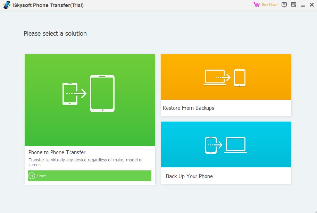Click the 'Transfer to virtually any device' description
This screenshot has height=213, width=317.
[86, 162]
